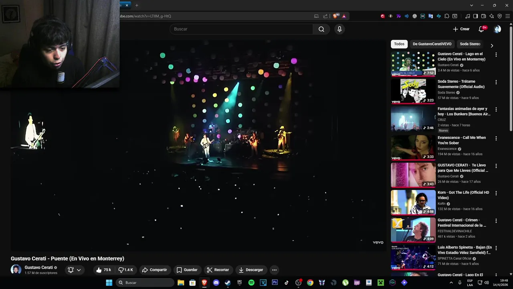Click the Descargar download button
The image size is (513, 289).
point(251,270)
